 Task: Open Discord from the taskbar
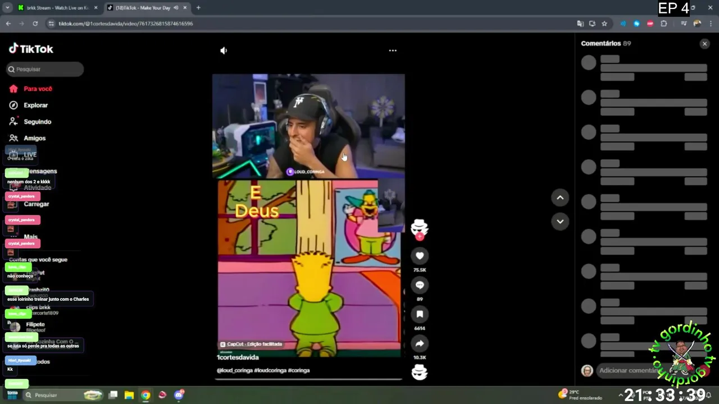[x=179, y=395]
